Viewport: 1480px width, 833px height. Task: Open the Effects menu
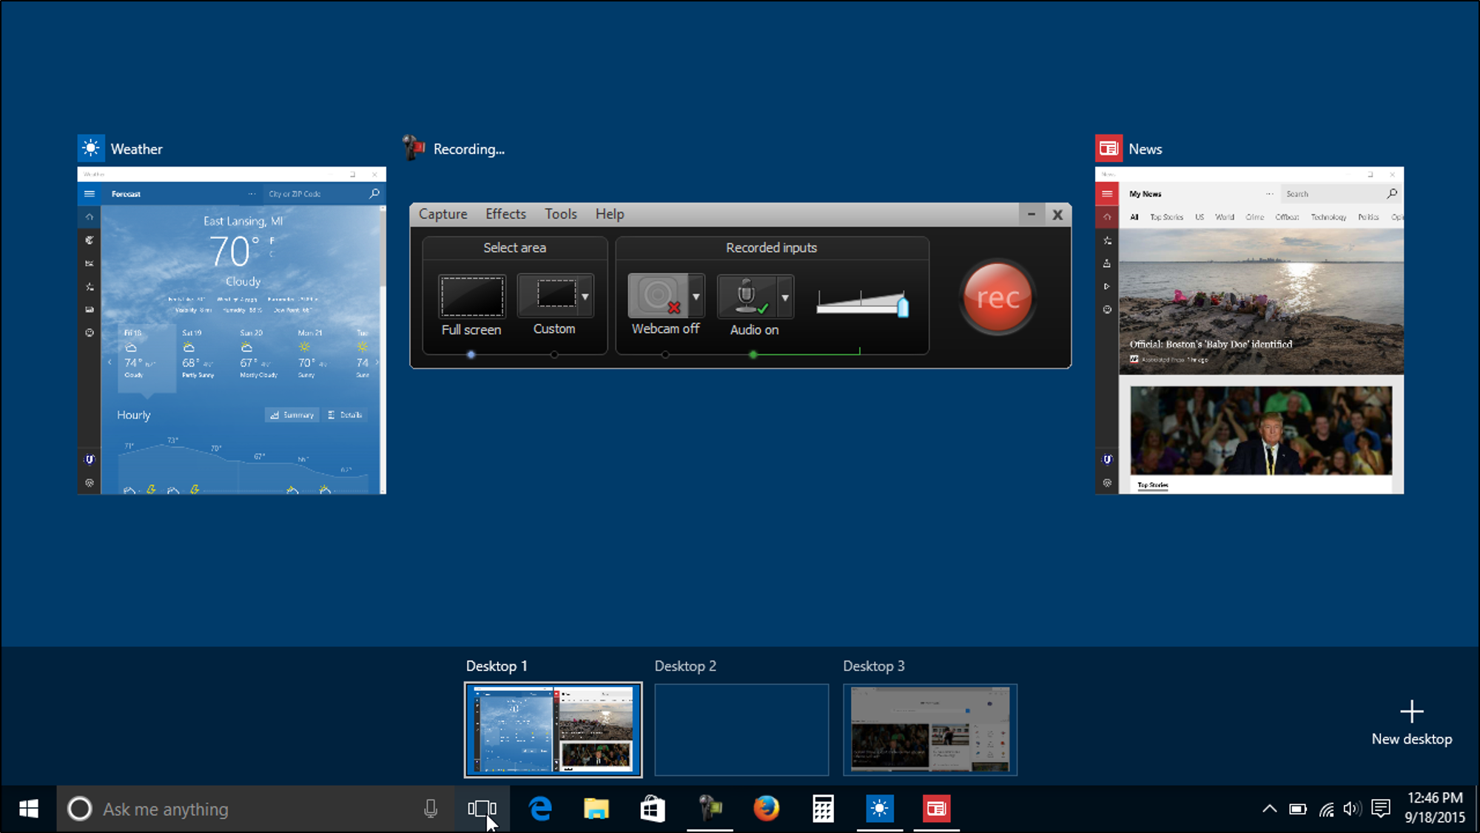tap(505, 214)
